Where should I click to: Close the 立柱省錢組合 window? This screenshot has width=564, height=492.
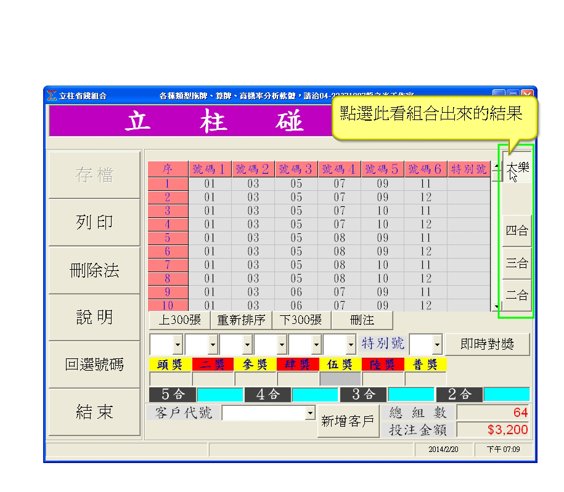click(x=527, y=94)
